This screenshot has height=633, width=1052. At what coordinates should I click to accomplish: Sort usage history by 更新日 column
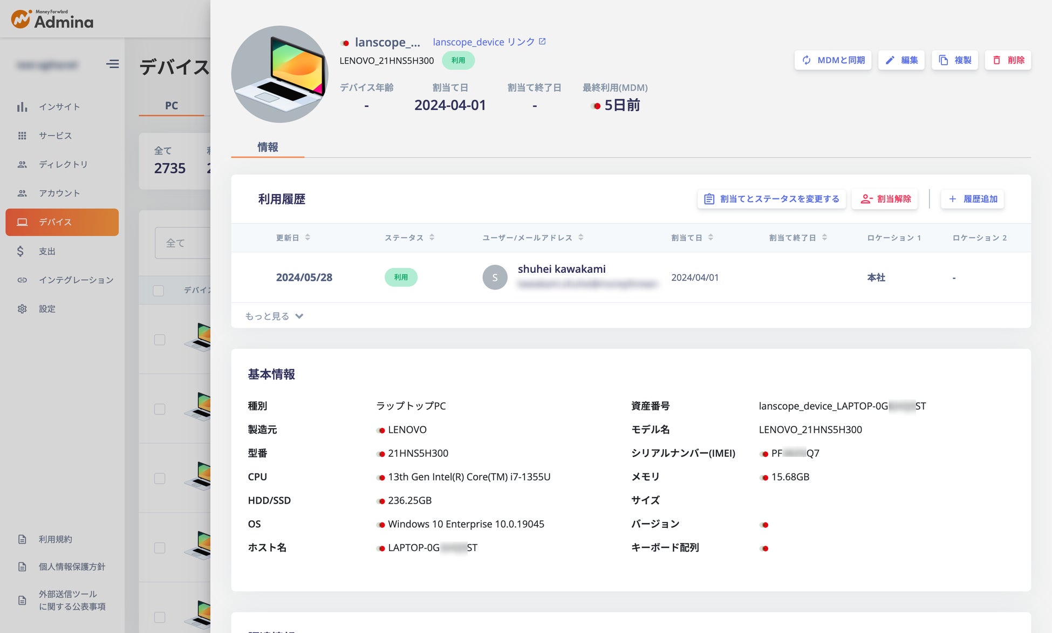(x=308, y=237)
